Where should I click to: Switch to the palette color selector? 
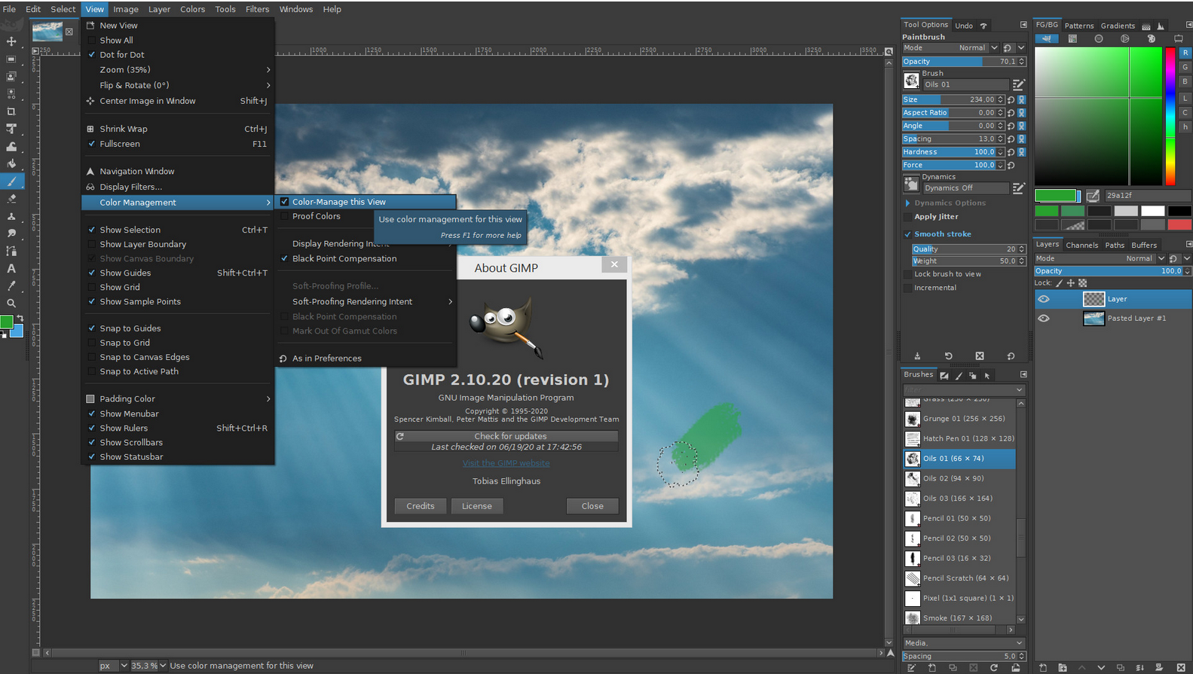[1151, 38]
